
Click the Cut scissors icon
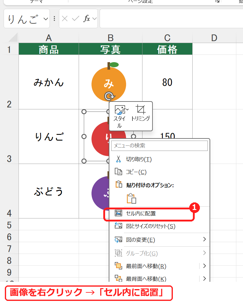tap(118, 159)
